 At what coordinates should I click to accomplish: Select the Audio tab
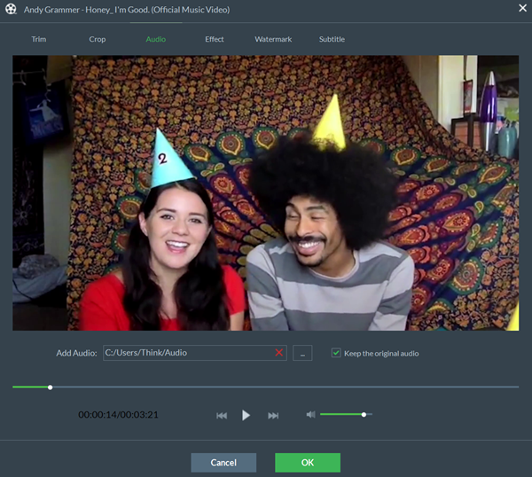[156, 39]
